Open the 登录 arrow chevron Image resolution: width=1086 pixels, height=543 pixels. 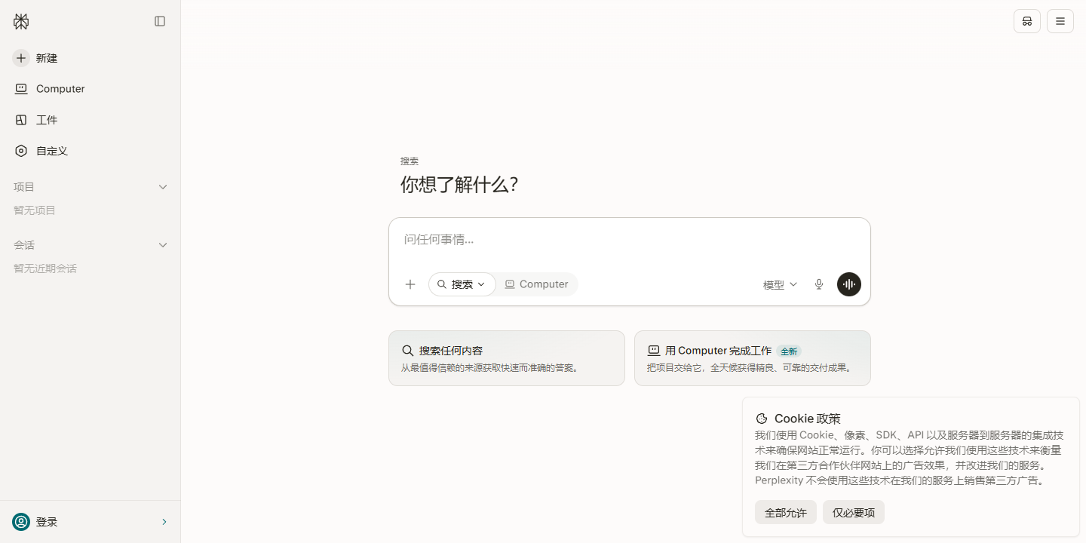(164, 522)
